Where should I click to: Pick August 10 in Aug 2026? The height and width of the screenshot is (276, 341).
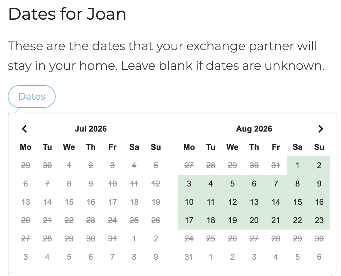tap(189, 202)
